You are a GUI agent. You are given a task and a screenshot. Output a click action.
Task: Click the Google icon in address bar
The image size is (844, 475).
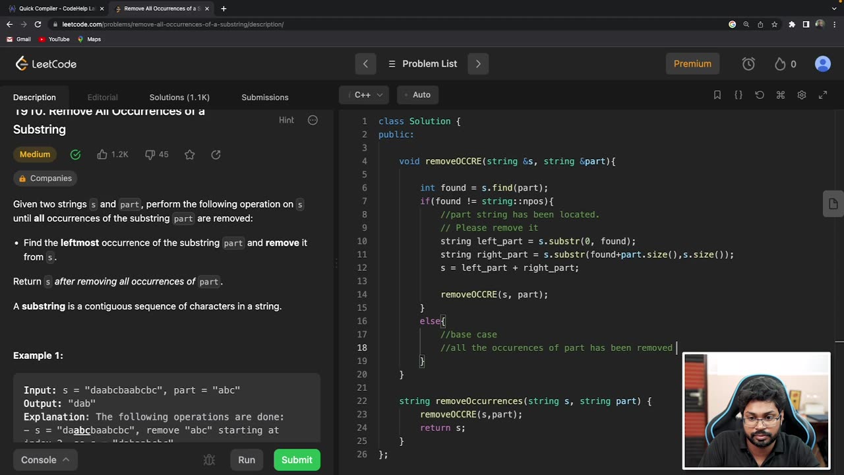click(x=732, y=24)
